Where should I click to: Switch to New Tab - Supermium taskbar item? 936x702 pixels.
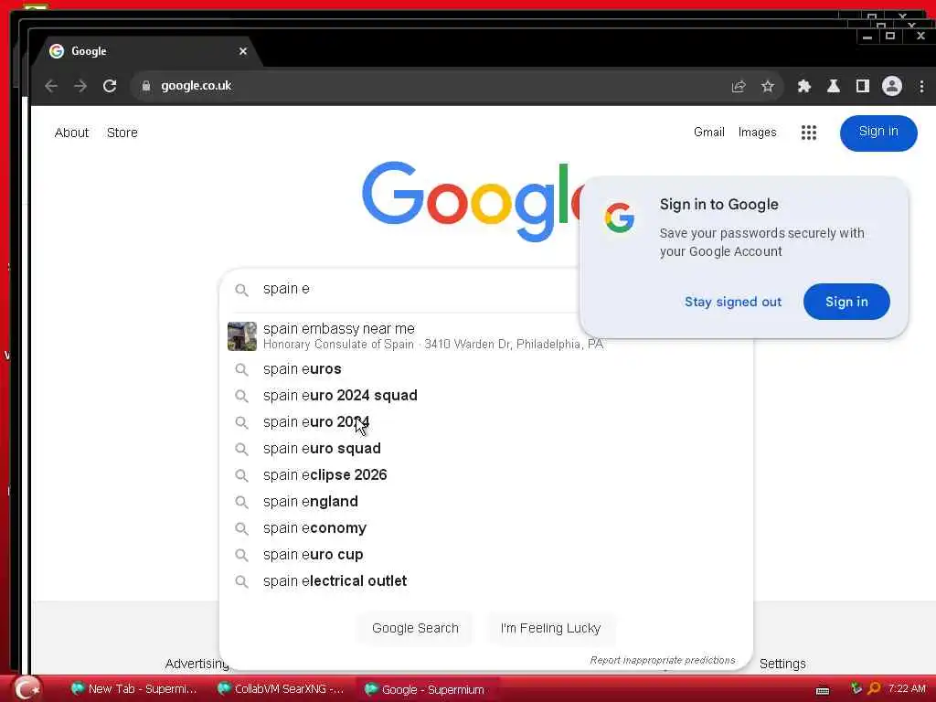click(133, 689)
